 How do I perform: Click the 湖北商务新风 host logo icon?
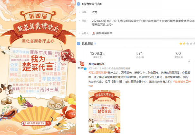pyautogui.click(x=94, y=33)
